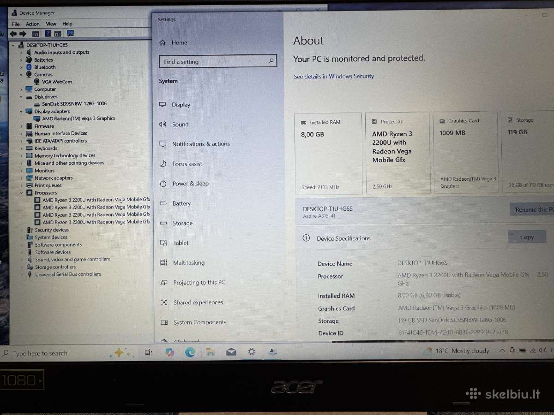The width and height of the screenshot is (554, 415).
Task: Click the Display monitor icon in Settings sidebar
Action: pyautogui.click(x=163, y=105)
